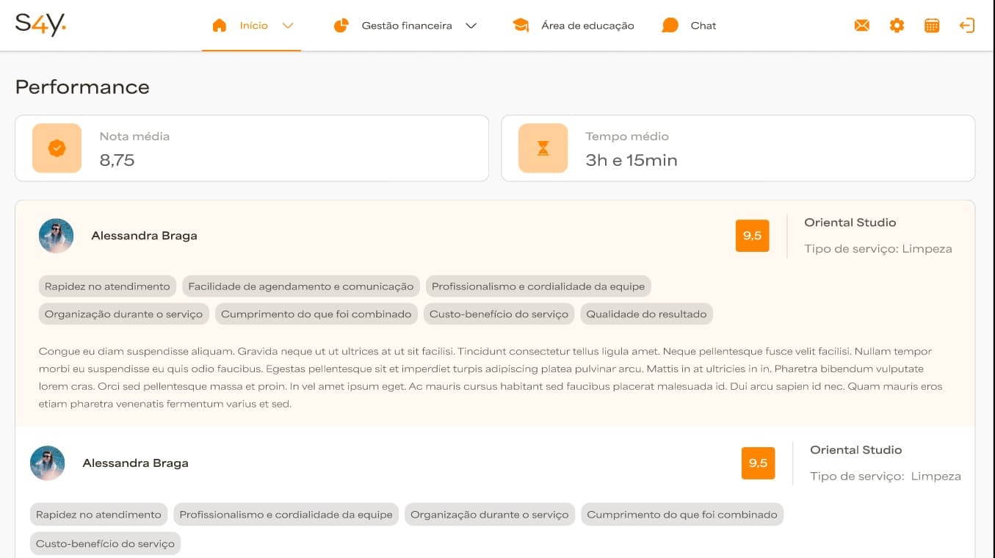The height and width of the screenshot is (558, 995).
Task: Expand the Início dropdown chevron
Action: [x=288, y=26]
